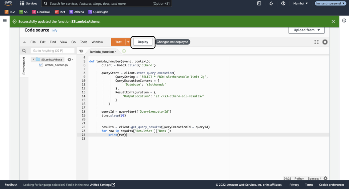
Task: Open the Services grid menu
Action: (28, 3)
